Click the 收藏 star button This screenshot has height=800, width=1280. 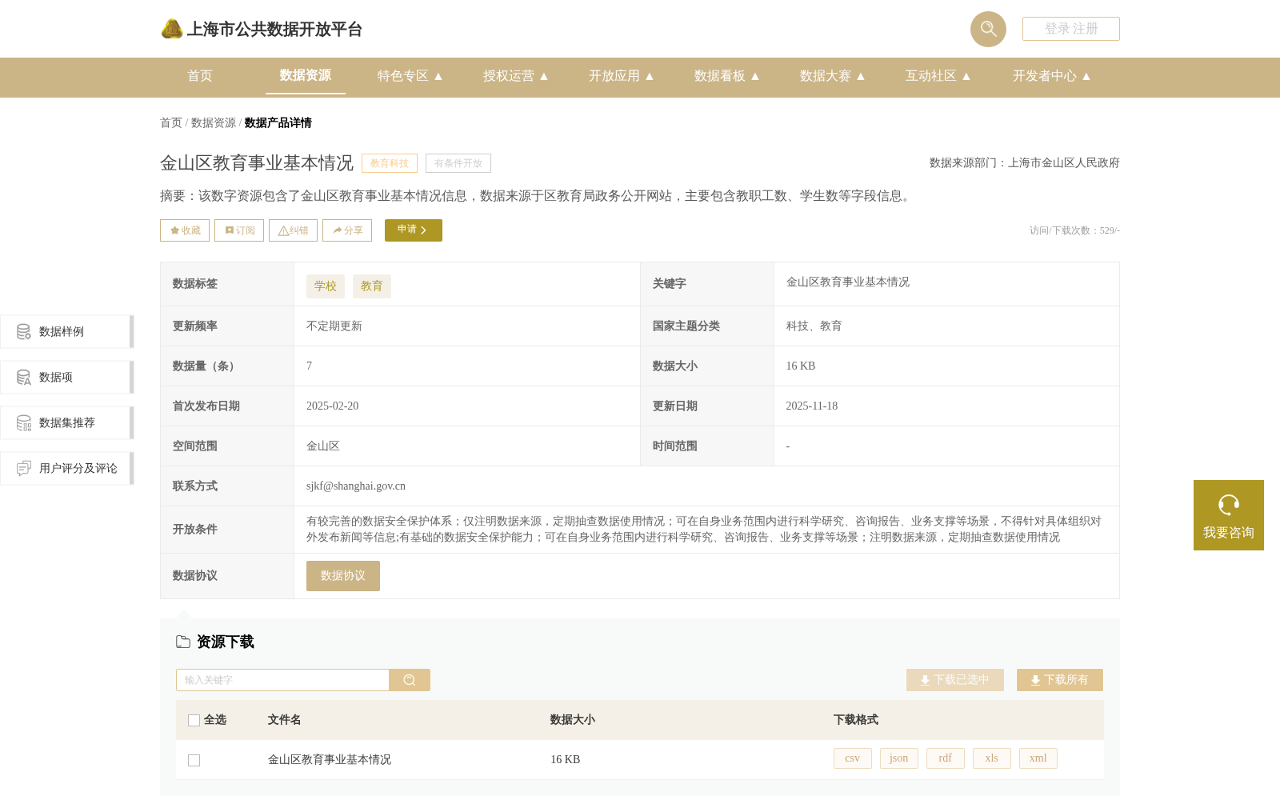tap(185, 230)
